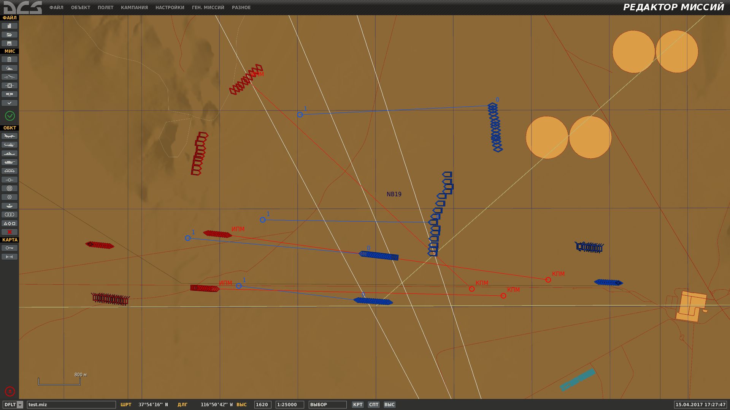Click the red X delete tool
This screenshot has height=410, width=730.
click(10, 232)
